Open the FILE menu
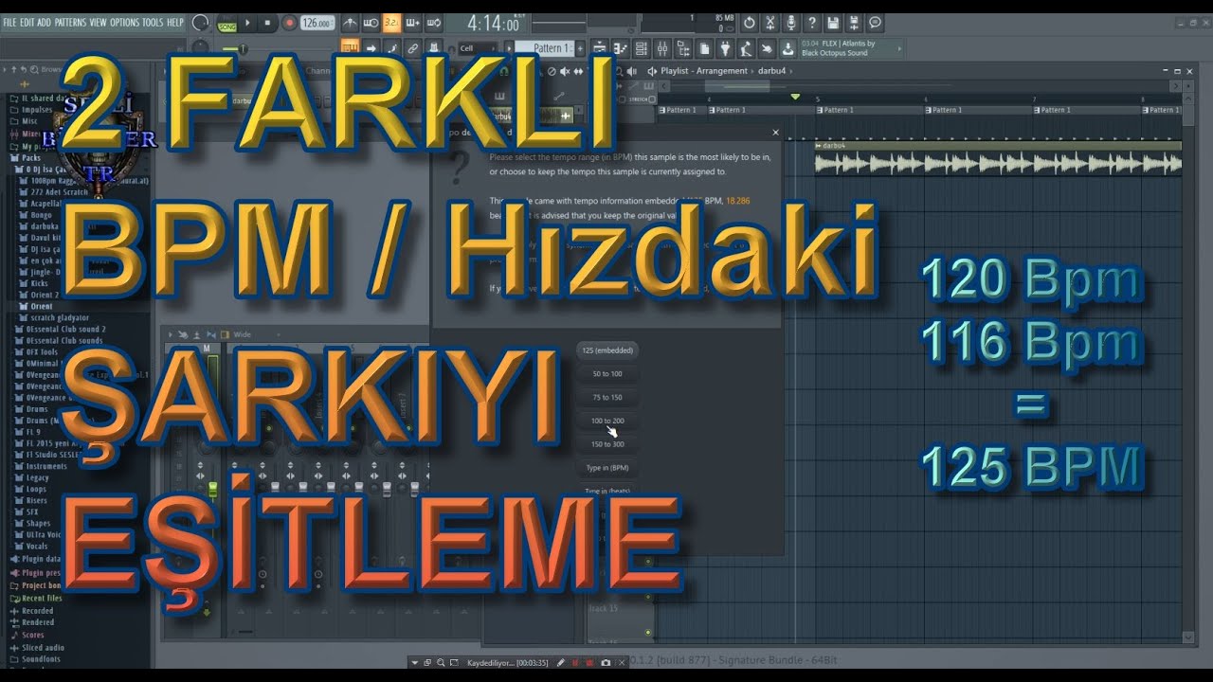1213x682 pixels. 9,22
